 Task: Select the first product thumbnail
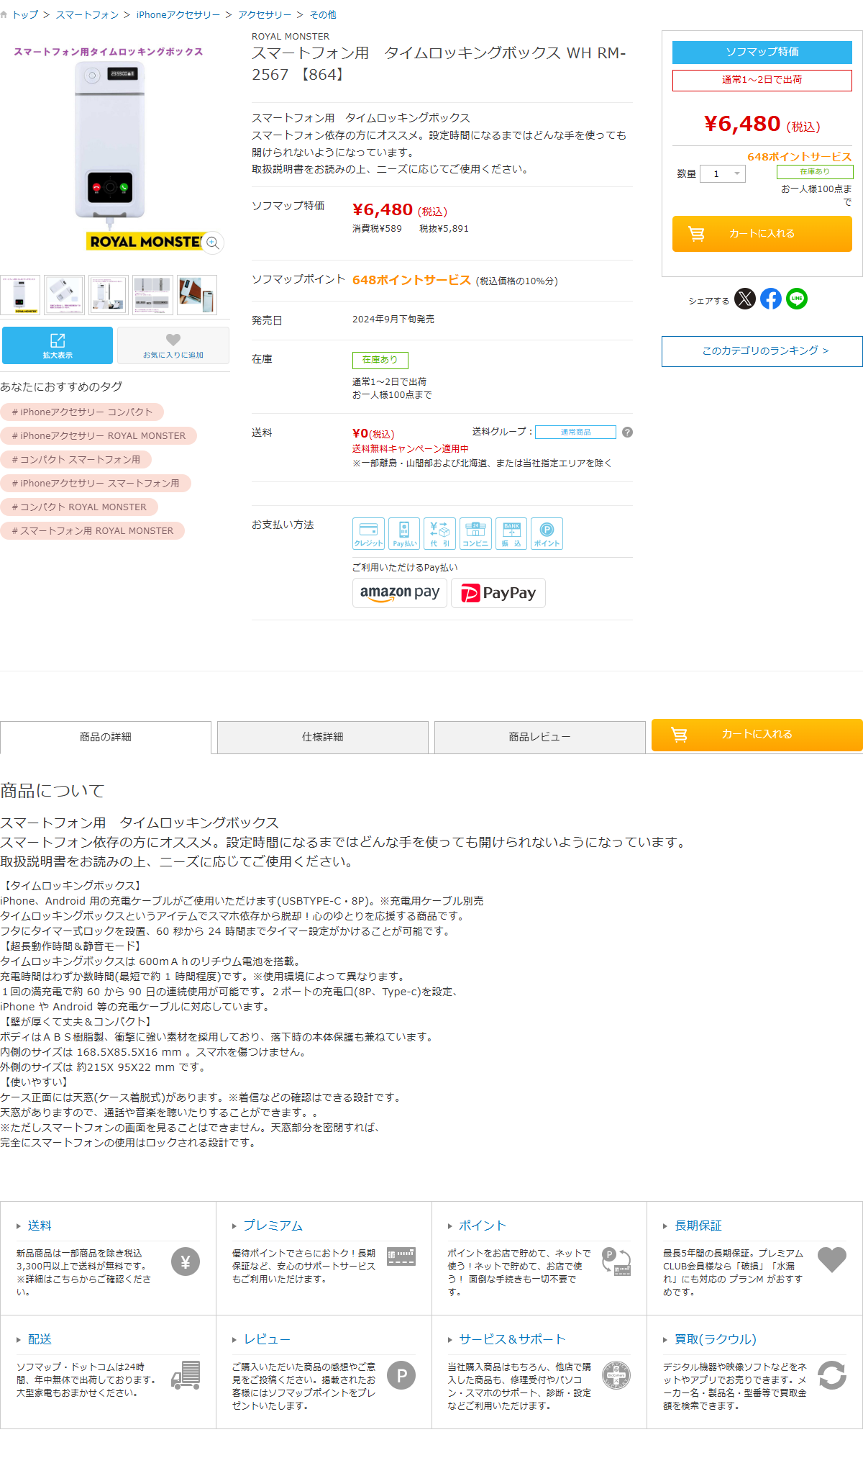[x=19, y=295]
